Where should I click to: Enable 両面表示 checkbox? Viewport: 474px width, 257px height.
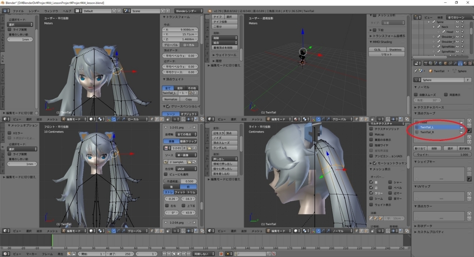[x=446, y=94]
